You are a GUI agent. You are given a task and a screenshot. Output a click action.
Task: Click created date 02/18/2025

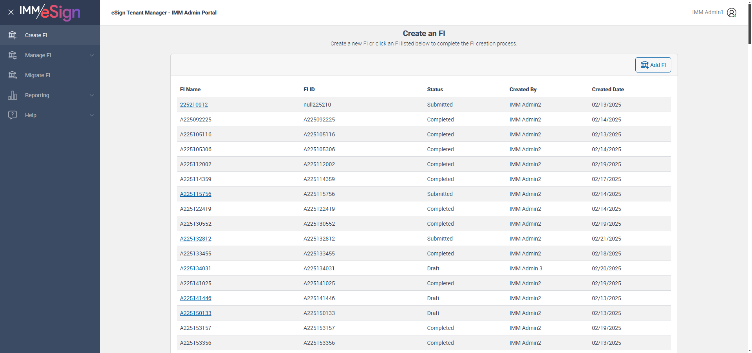pyautogui.click(x=606, y=253)
